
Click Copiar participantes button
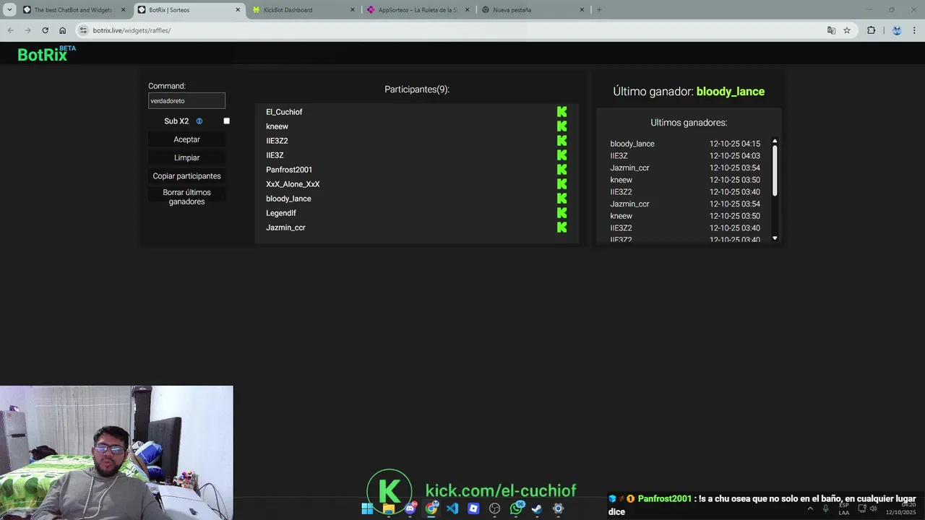(186, 176)
